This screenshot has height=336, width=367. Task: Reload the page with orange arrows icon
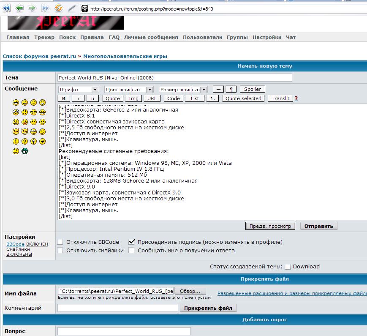click(x=58, y=8)
